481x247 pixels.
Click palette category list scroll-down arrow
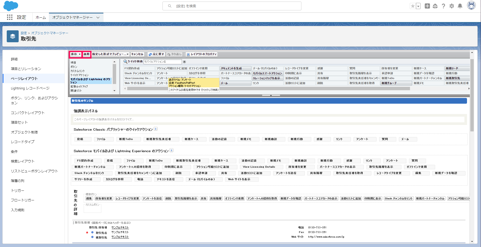pyautogui.click(x=114, y=91)
